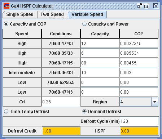Click the 70/60-62/56.5 conditions cell

pos(61,82)
